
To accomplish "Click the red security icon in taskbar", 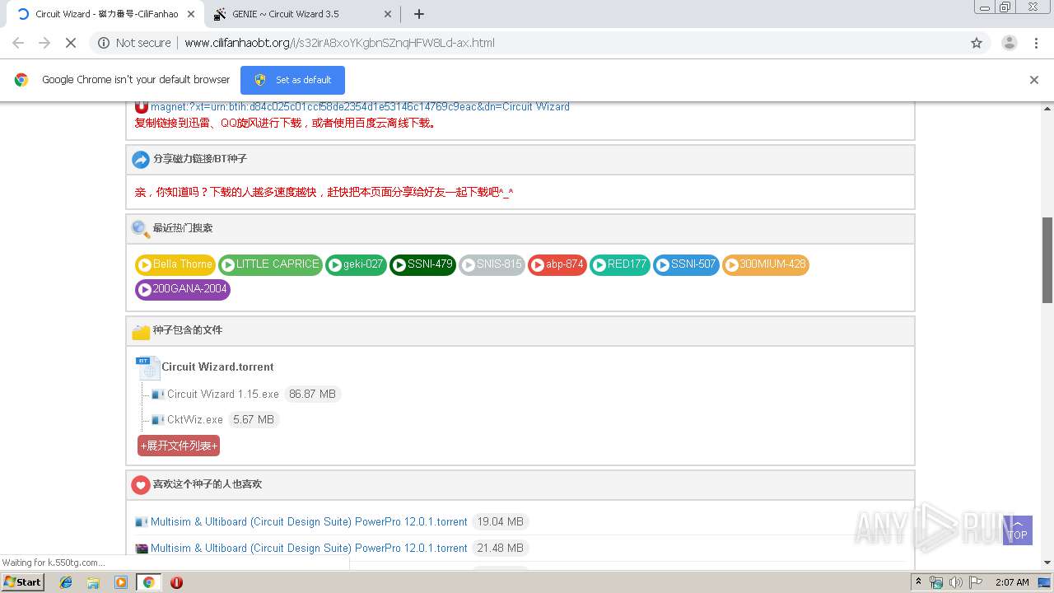I will pos(176,582).
